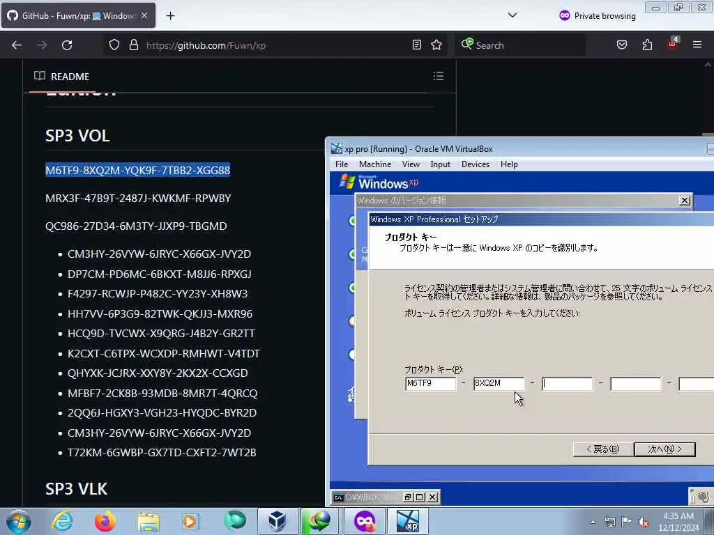
Task: Click key F4297-RCWJP-P482C-YY23Y-XH8W3
Action: (x=158, y=294)
